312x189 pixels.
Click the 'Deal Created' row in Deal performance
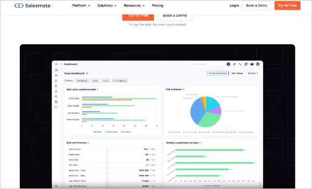[112, 149]
